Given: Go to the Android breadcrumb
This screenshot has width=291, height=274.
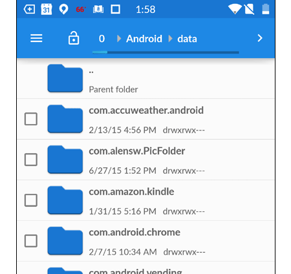Looking at the screenshot, I should (x=144, y=39).
